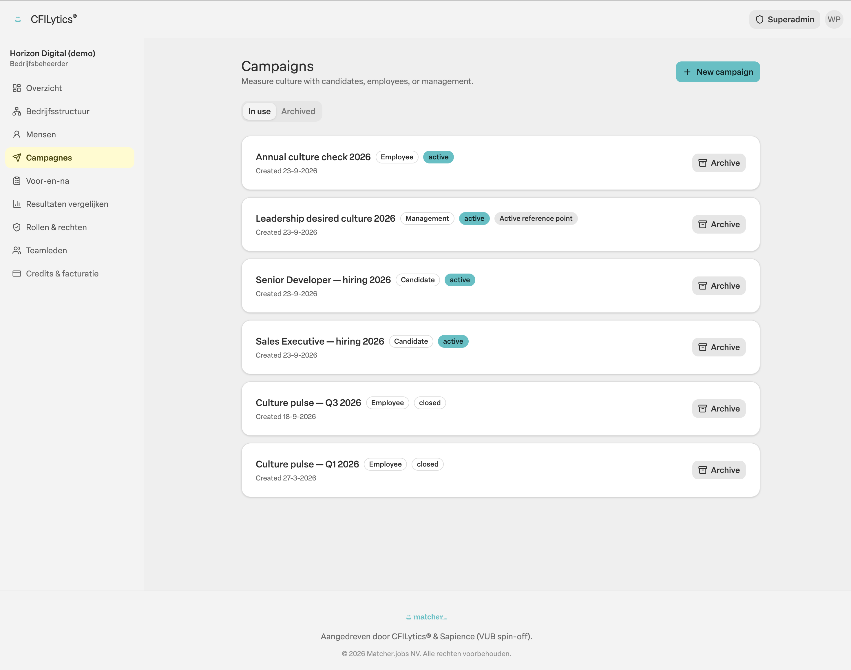Click the Mensen person icon
This screenshot has width=851, height=670.
17,134
